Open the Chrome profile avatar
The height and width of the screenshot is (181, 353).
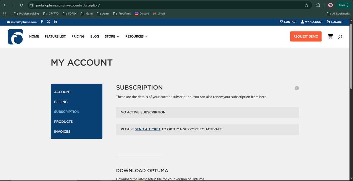click(330, 5)
